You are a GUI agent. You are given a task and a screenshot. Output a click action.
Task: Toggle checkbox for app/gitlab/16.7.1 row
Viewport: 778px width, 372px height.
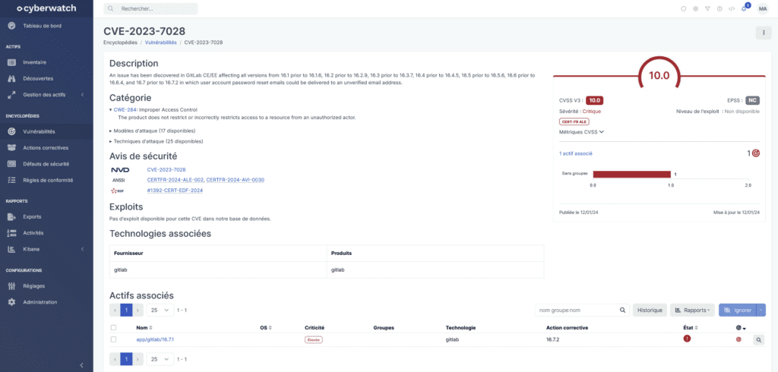pyautogui.click(x=114, y=340)
